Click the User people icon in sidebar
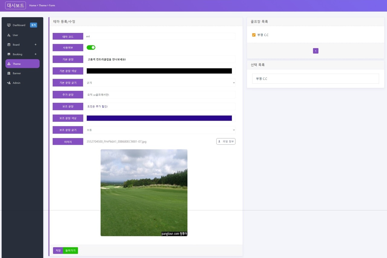The width and height of the screenshot is (387, 258). pos(9,35)
